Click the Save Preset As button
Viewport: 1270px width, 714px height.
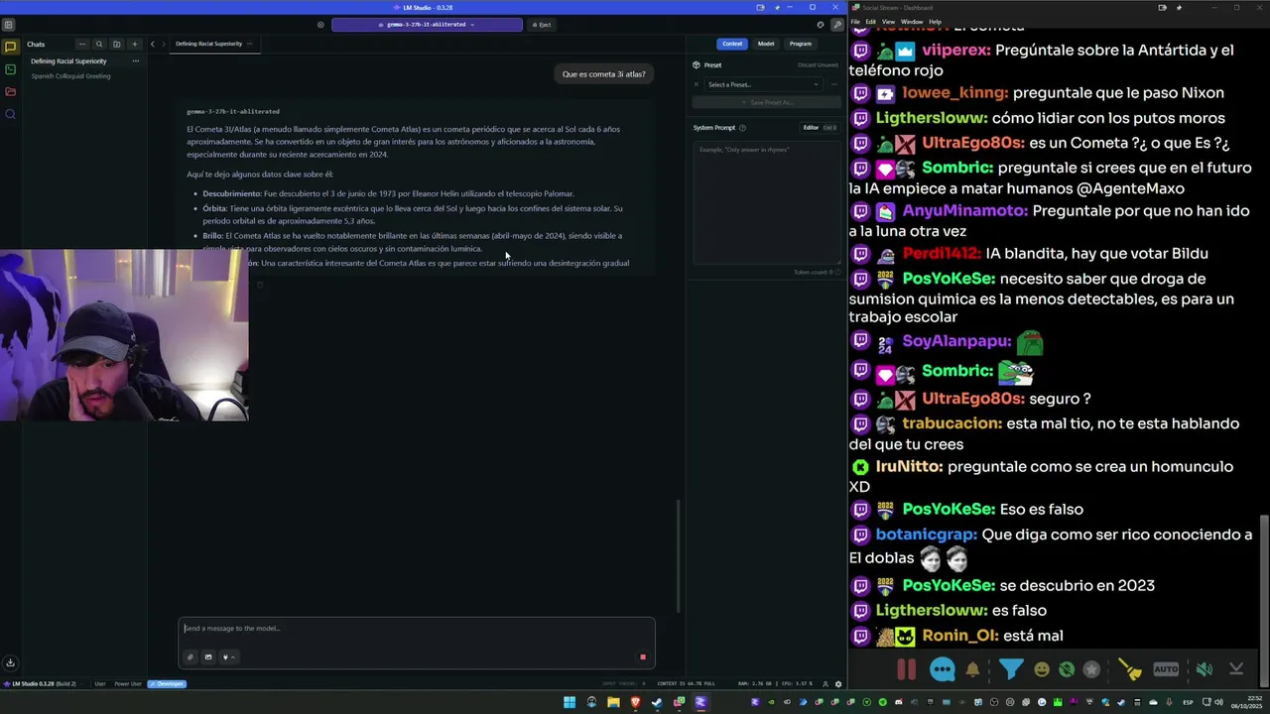point(766,102)
